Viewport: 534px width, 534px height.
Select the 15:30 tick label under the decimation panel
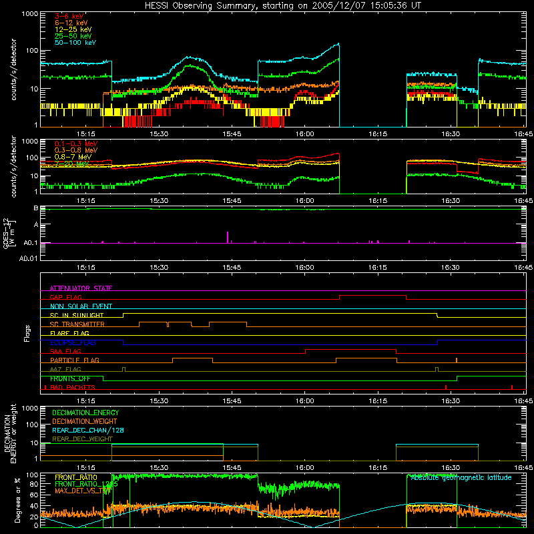[x=159, y=468]
